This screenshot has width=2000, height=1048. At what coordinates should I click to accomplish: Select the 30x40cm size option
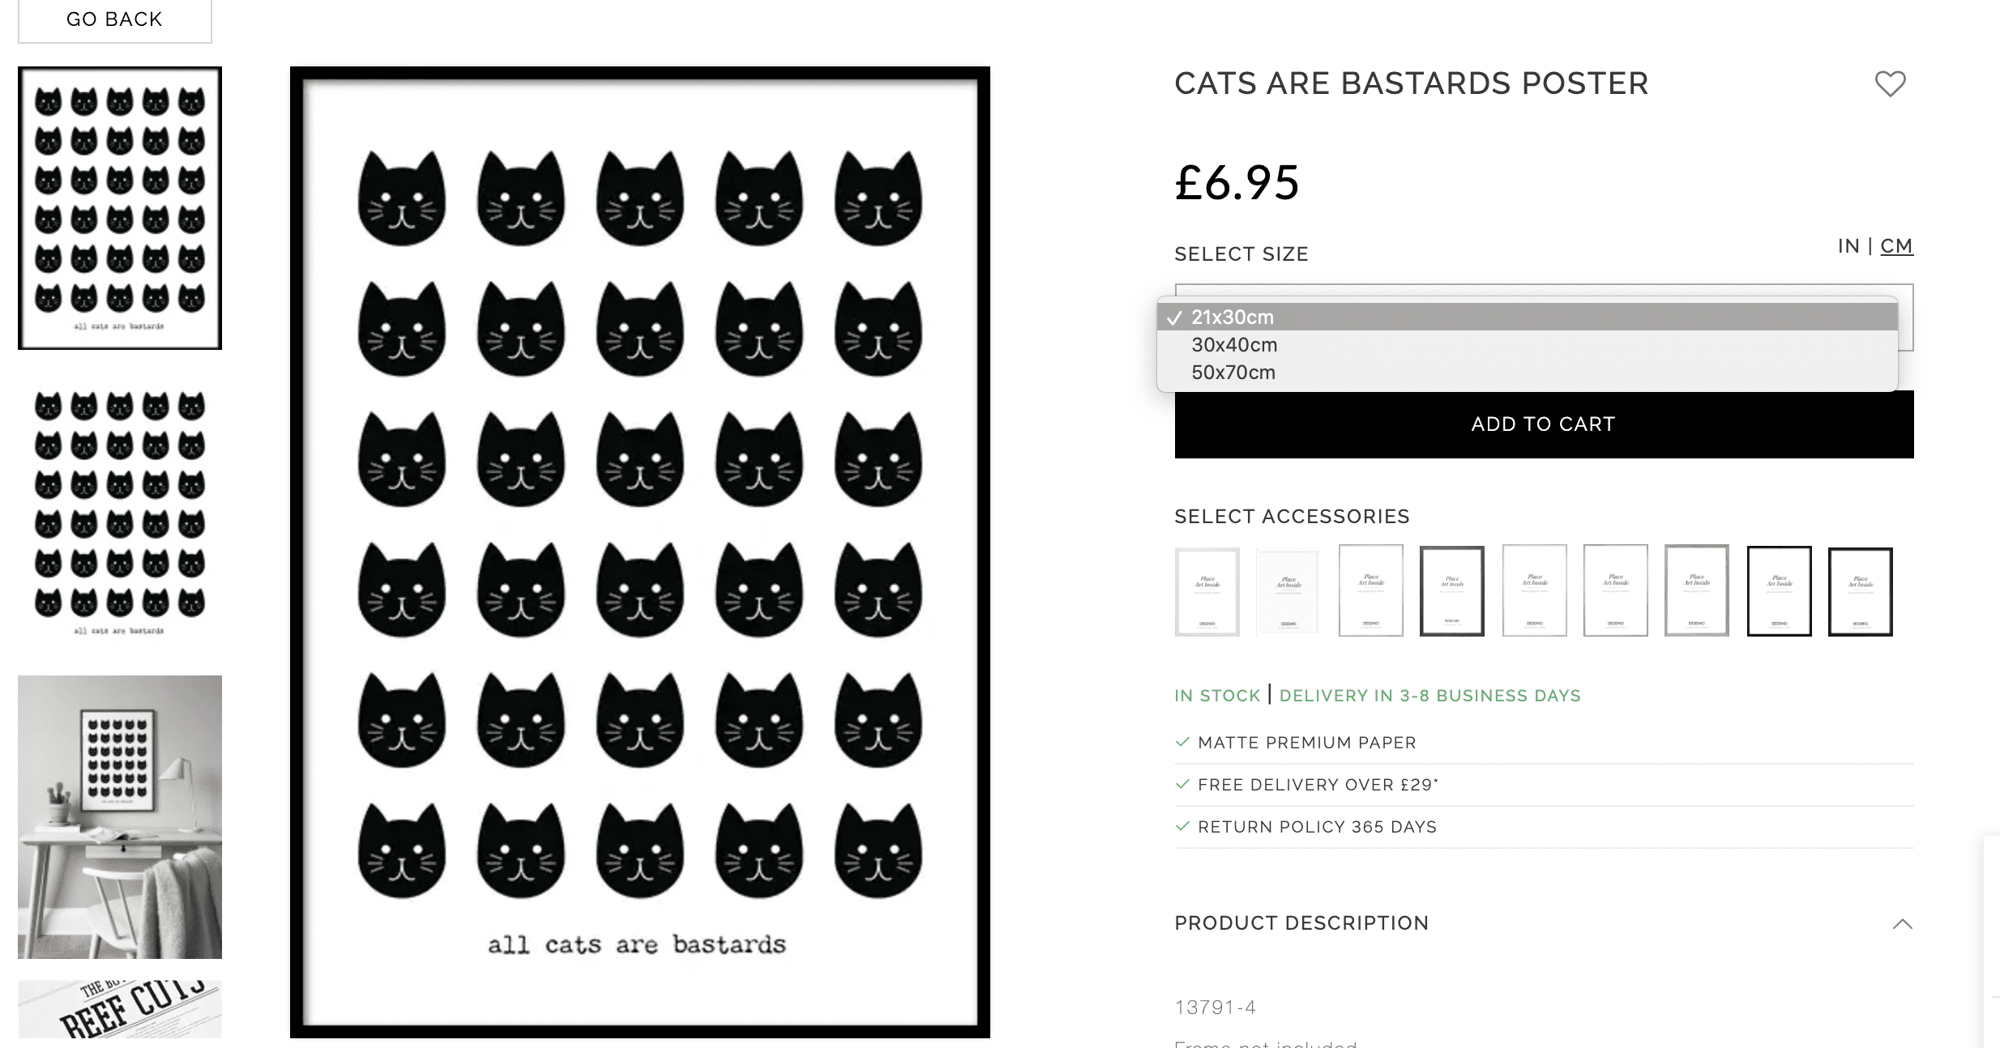pos(1234,345)
